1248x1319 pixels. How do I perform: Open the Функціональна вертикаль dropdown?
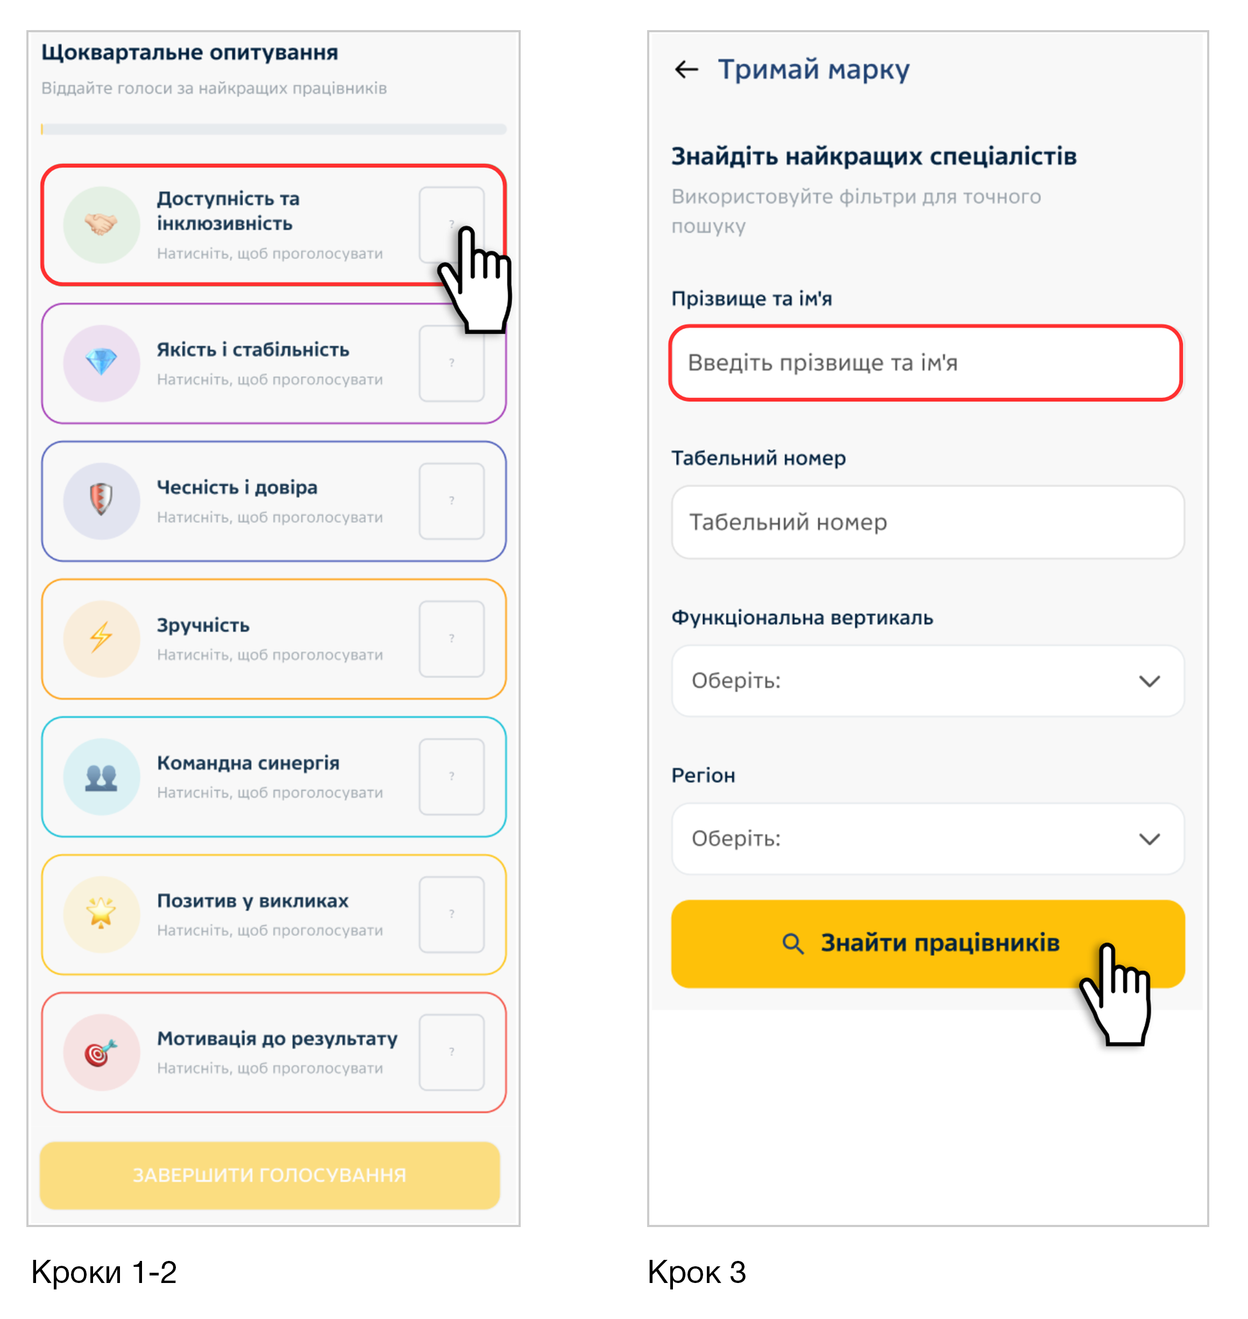(927, 681)
